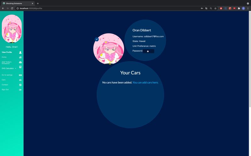Close the Shocking Emissions tab
The height and width of the screenshot is (156, 251).
[32, 3]
